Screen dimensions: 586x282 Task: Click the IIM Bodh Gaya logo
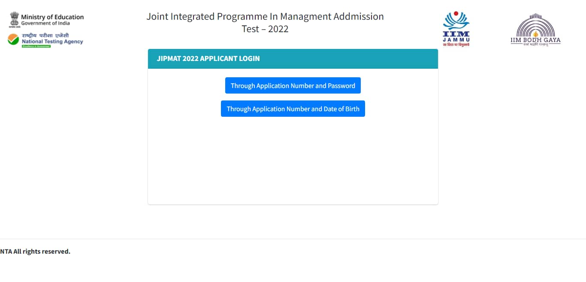(x=535, y=30)
